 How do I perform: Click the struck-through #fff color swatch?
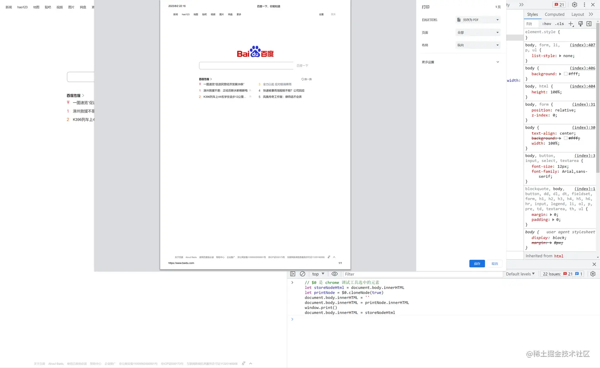pos(565,138)
